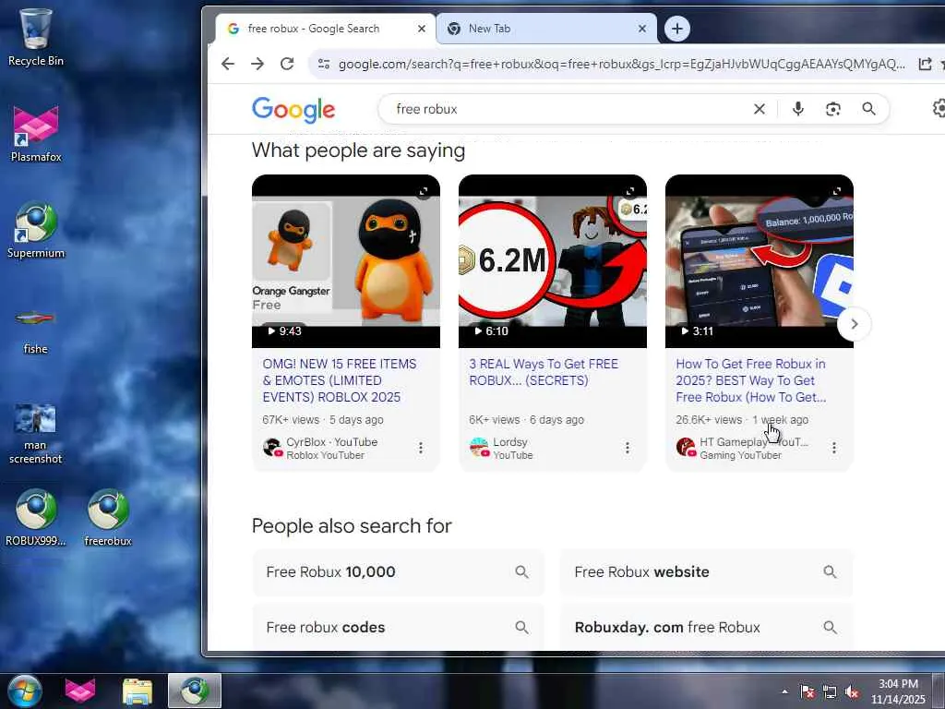Go forward in browser history
This screenshot has height=709, width=945.
point(257,64)
